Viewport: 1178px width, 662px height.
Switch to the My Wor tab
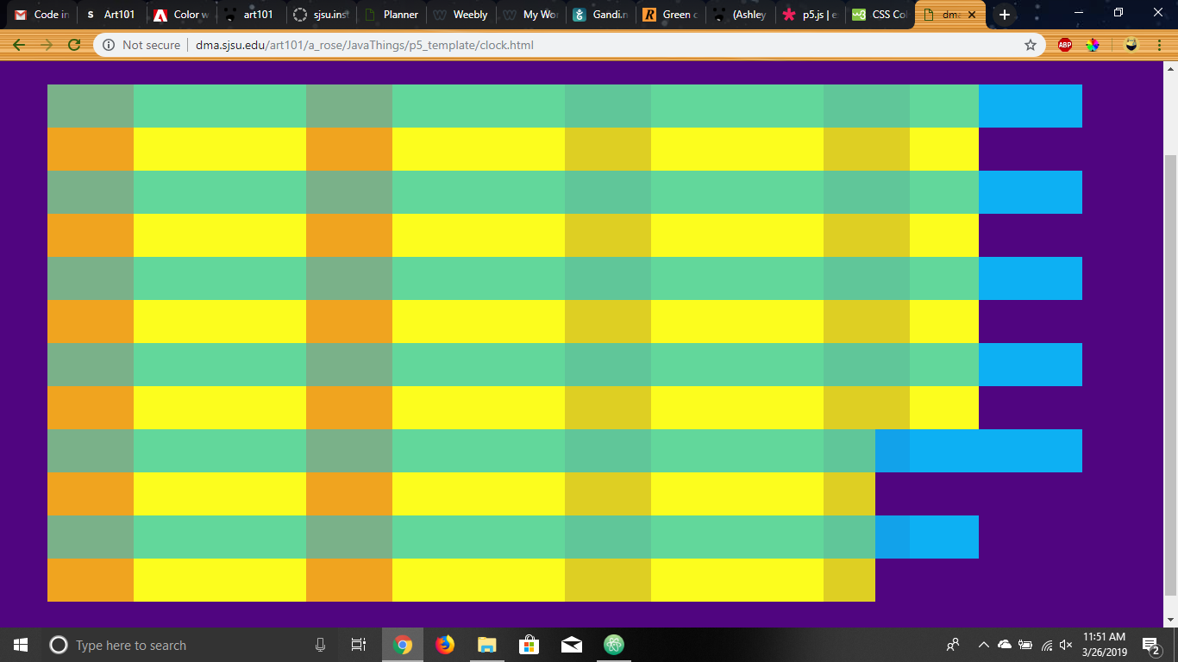coord(530,15)
